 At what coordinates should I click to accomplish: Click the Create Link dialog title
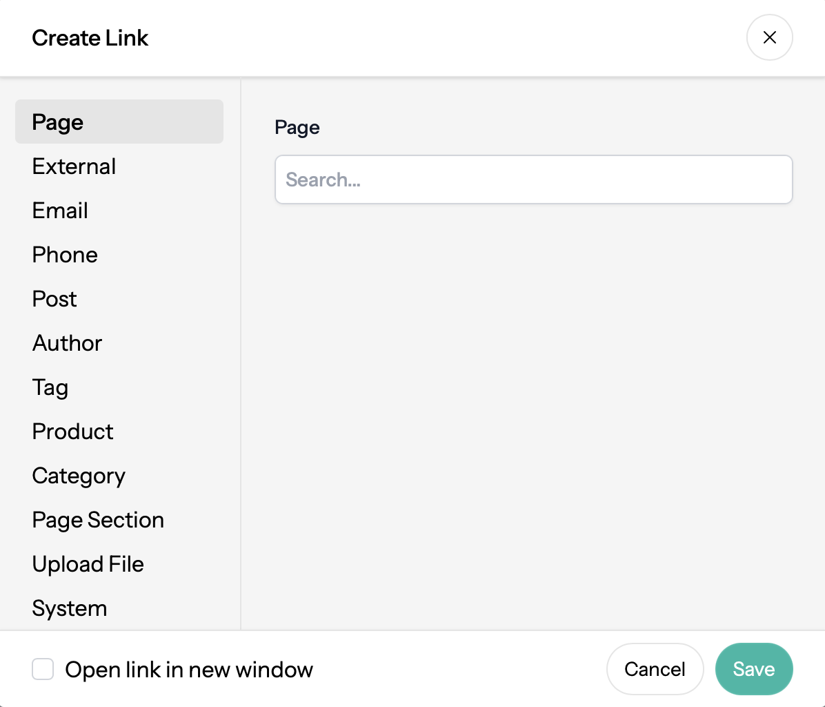(x=90, y=38)
